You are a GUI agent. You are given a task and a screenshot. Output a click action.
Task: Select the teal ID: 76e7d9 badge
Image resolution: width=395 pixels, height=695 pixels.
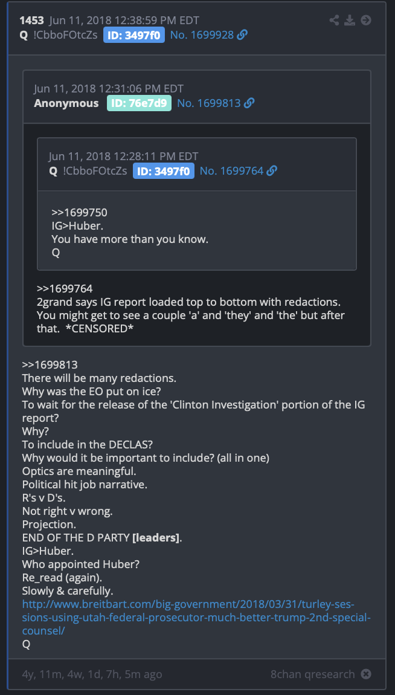(139, 103)
